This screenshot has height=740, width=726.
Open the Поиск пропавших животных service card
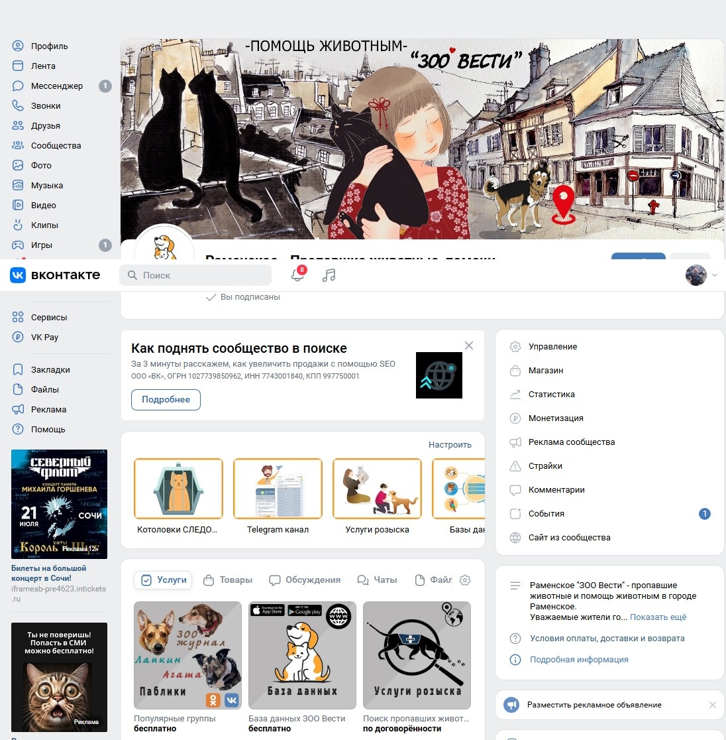coord(417,667)
